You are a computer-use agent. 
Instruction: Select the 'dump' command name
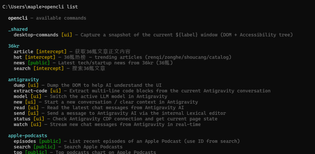19,85
